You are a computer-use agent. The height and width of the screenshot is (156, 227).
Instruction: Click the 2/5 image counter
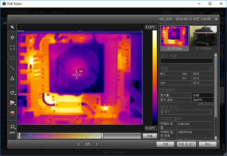(x=87, y=144)
